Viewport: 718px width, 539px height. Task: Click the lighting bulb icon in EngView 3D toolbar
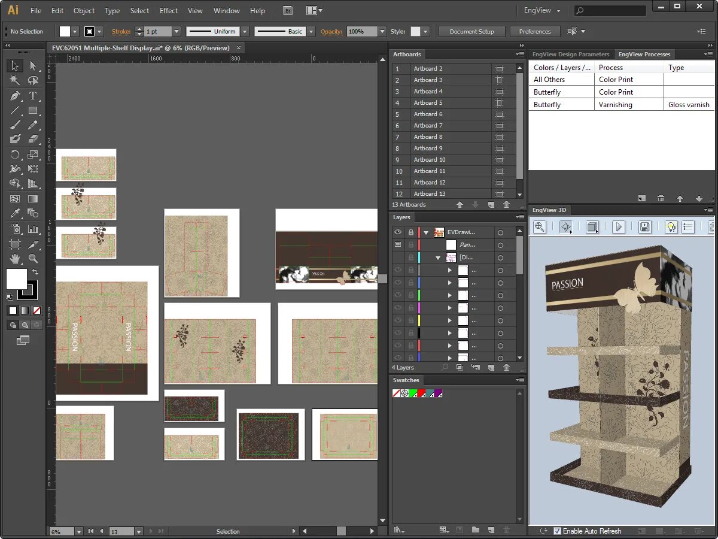click(x=671, y=226)
